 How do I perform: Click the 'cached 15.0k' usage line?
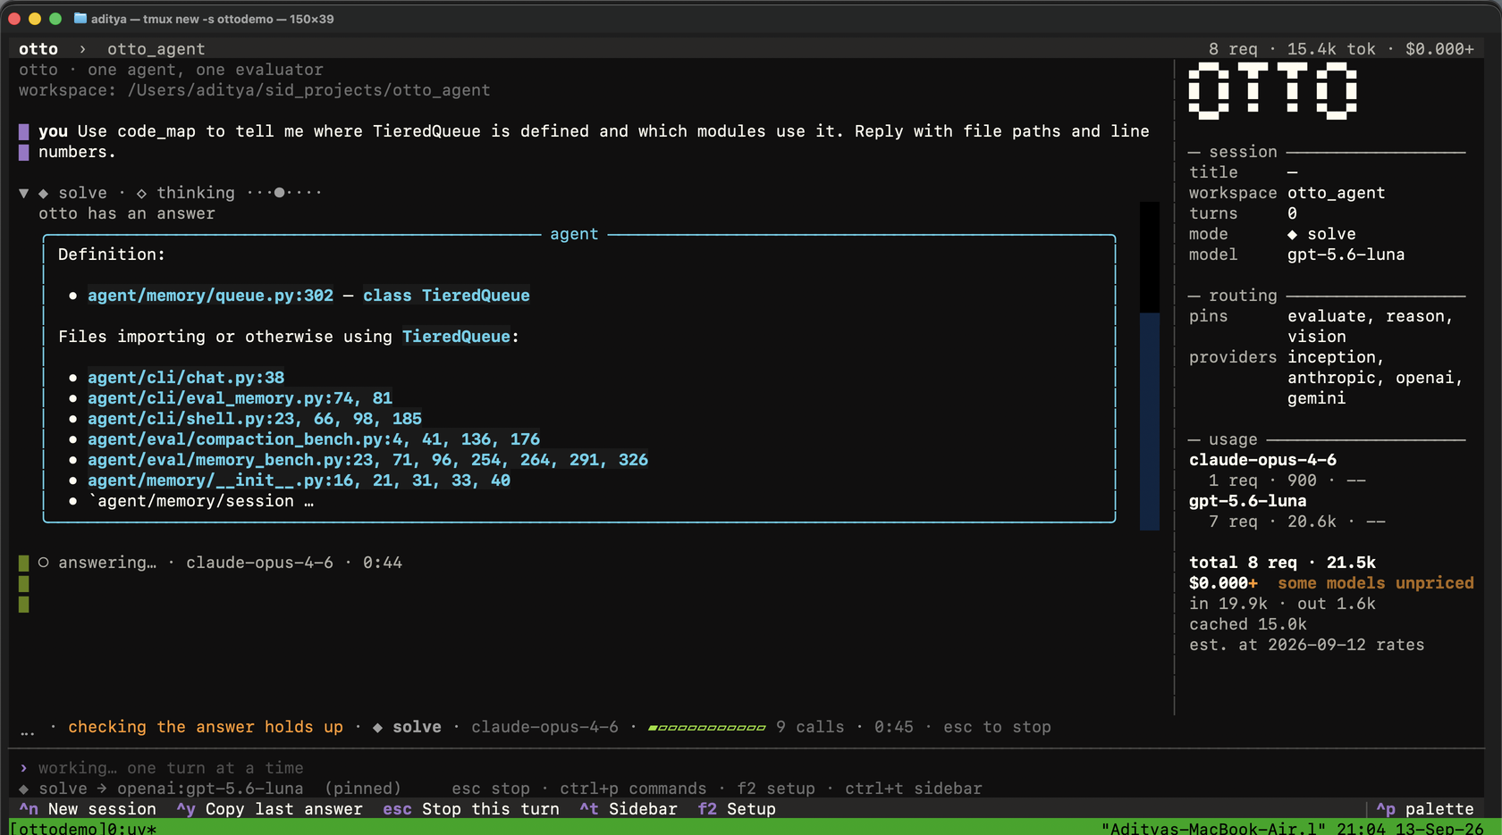tap(1247, 624)
